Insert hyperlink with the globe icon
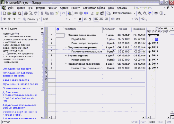The height and width of the screenshot is (124, 174). click(x=70, y=13)
